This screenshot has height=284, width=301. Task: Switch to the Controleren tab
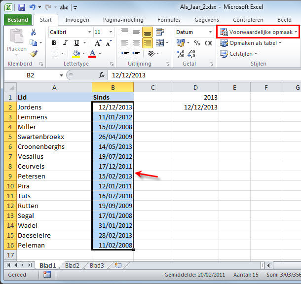[x=248, y=20]
